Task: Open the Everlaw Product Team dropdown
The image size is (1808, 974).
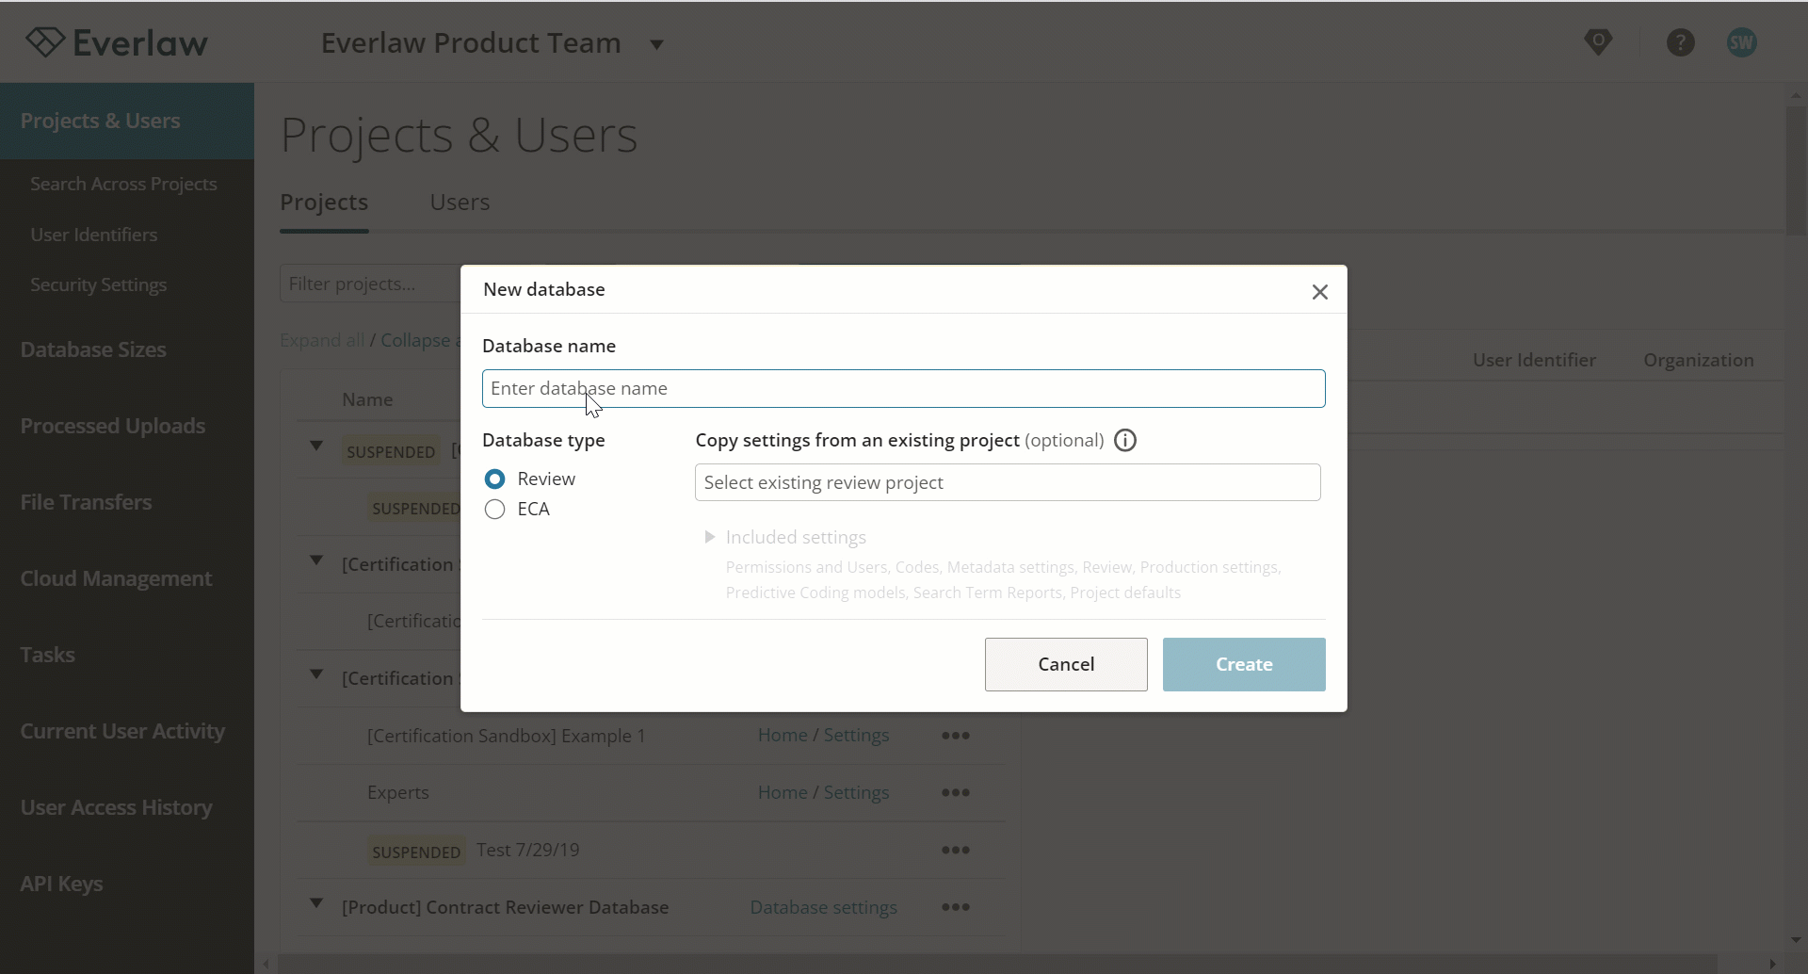Action: point(492,43)
